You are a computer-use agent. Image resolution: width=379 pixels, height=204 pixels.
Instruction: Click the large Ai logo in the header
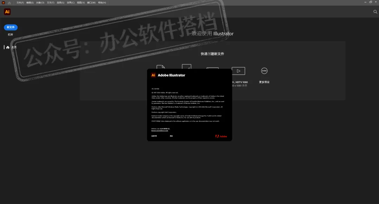(7, 12)
